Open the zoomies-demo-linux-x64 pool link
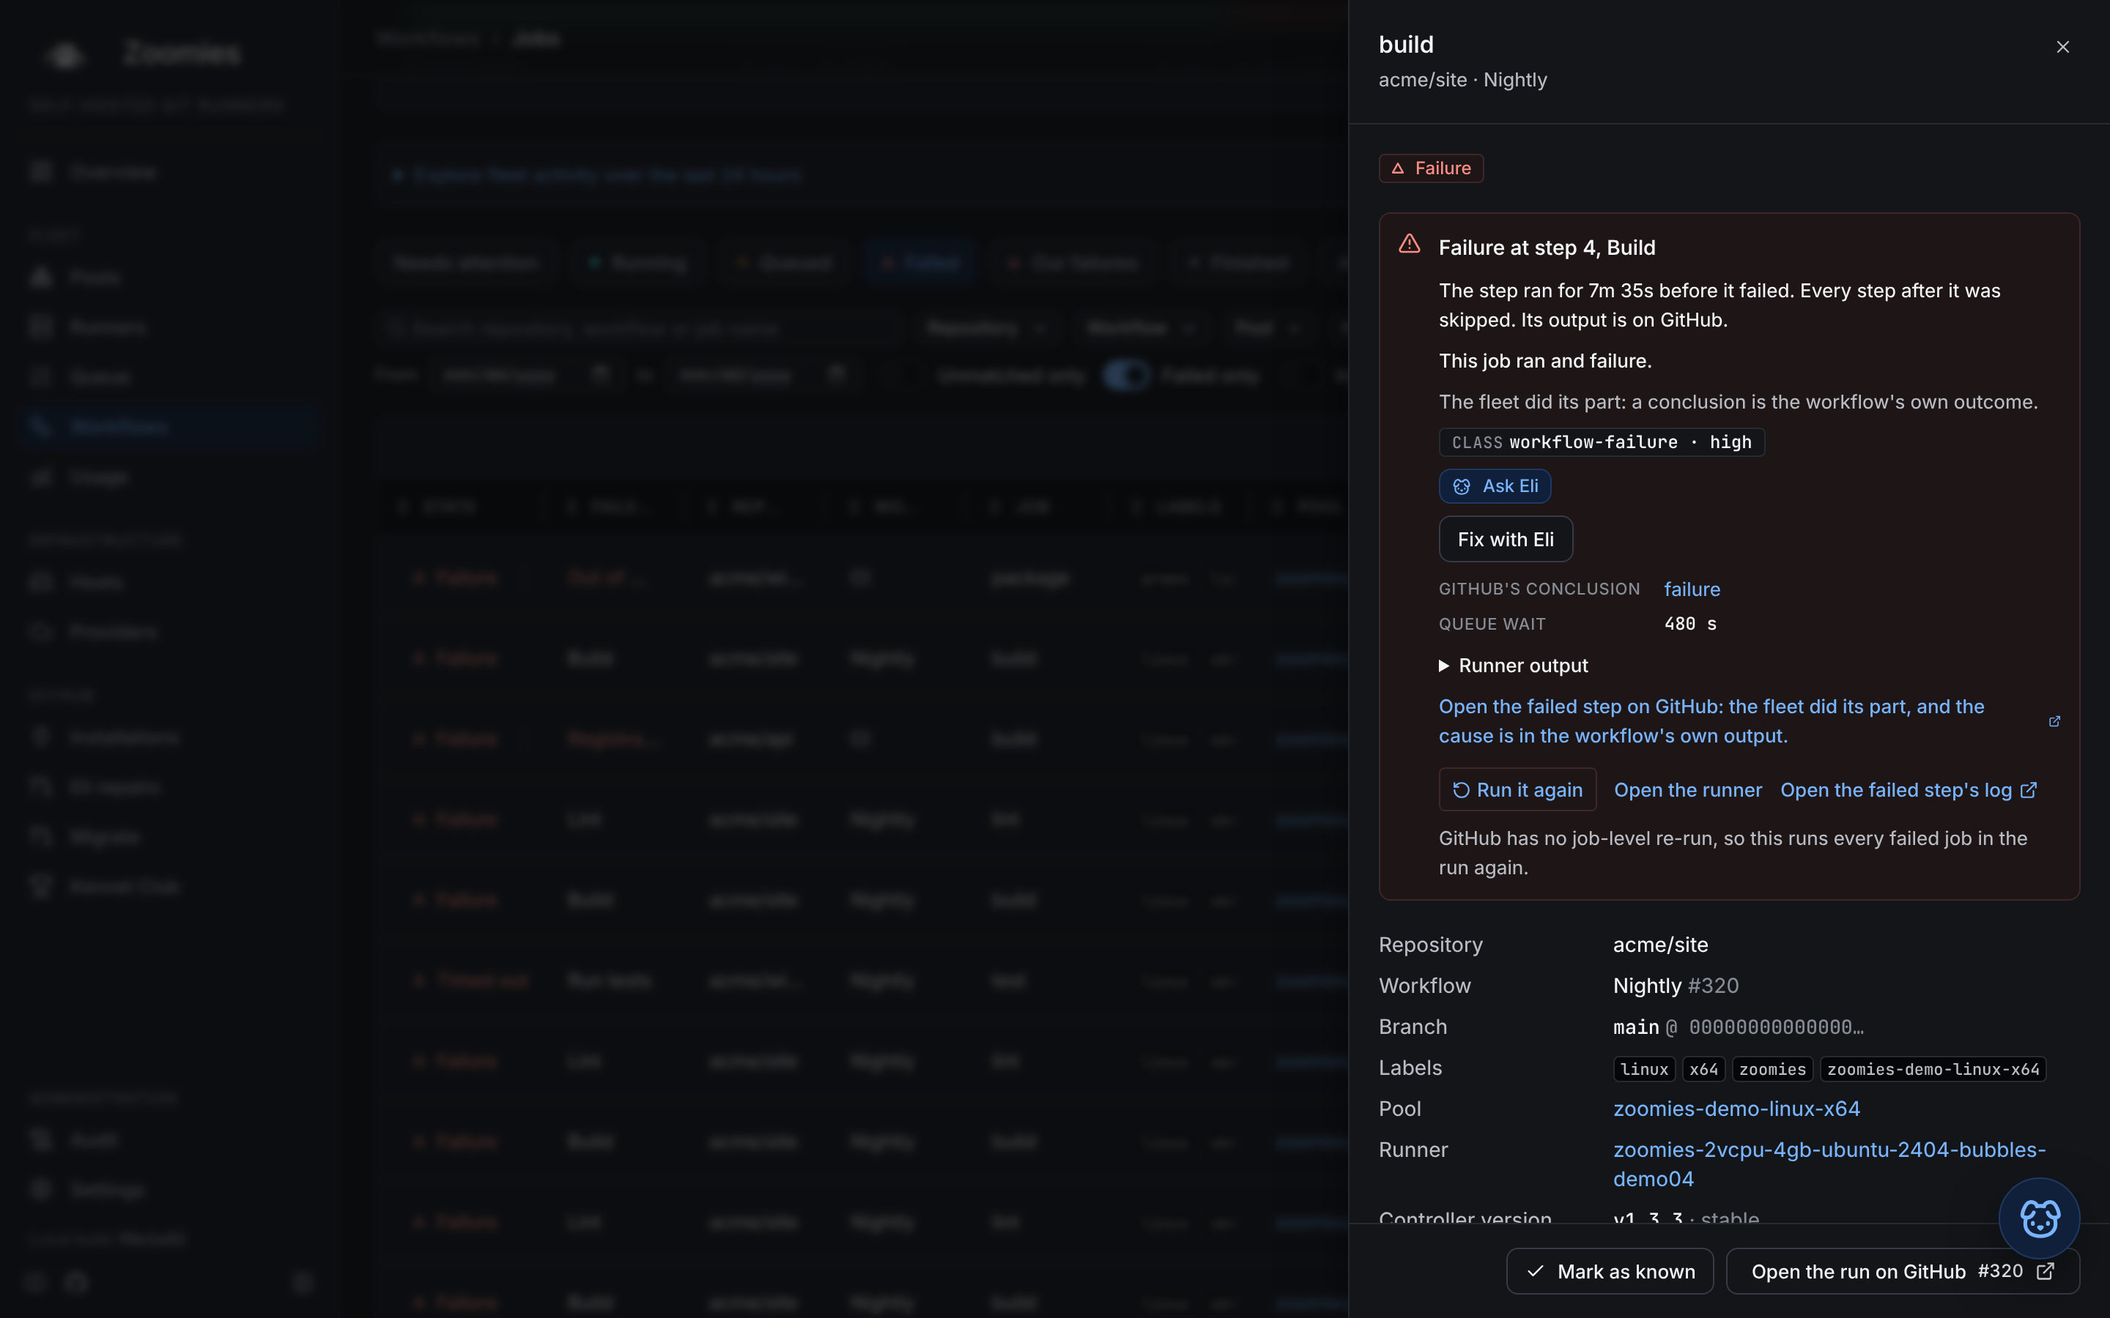This screenshot has width=2110, height=1318. 1736,1109
